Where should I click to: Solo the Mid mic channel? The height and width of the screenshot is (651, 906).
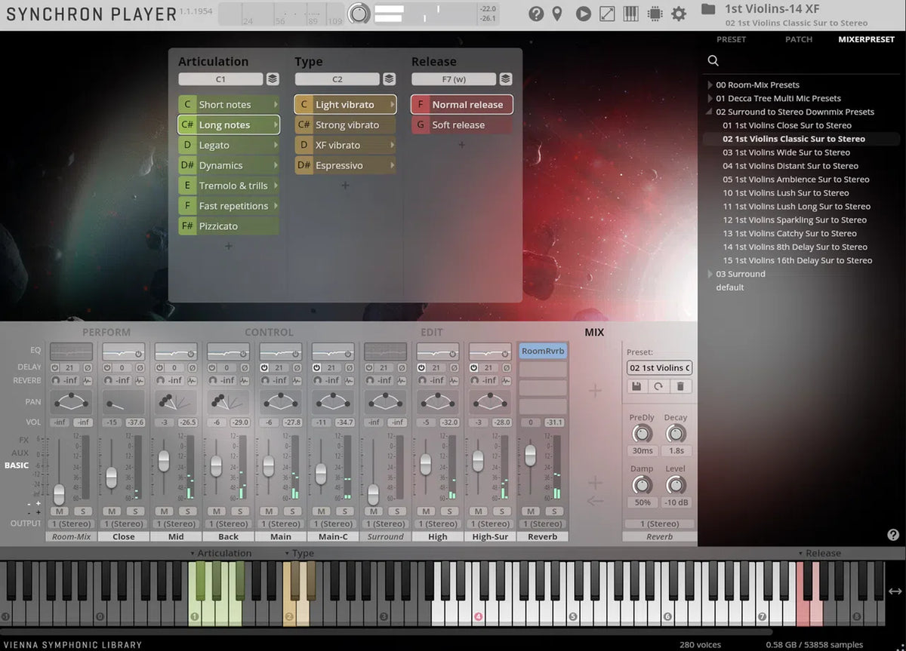[187, 511]
